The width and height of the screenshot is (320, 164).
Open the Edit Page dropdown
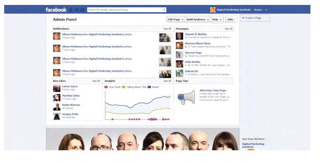click(176, 19)
